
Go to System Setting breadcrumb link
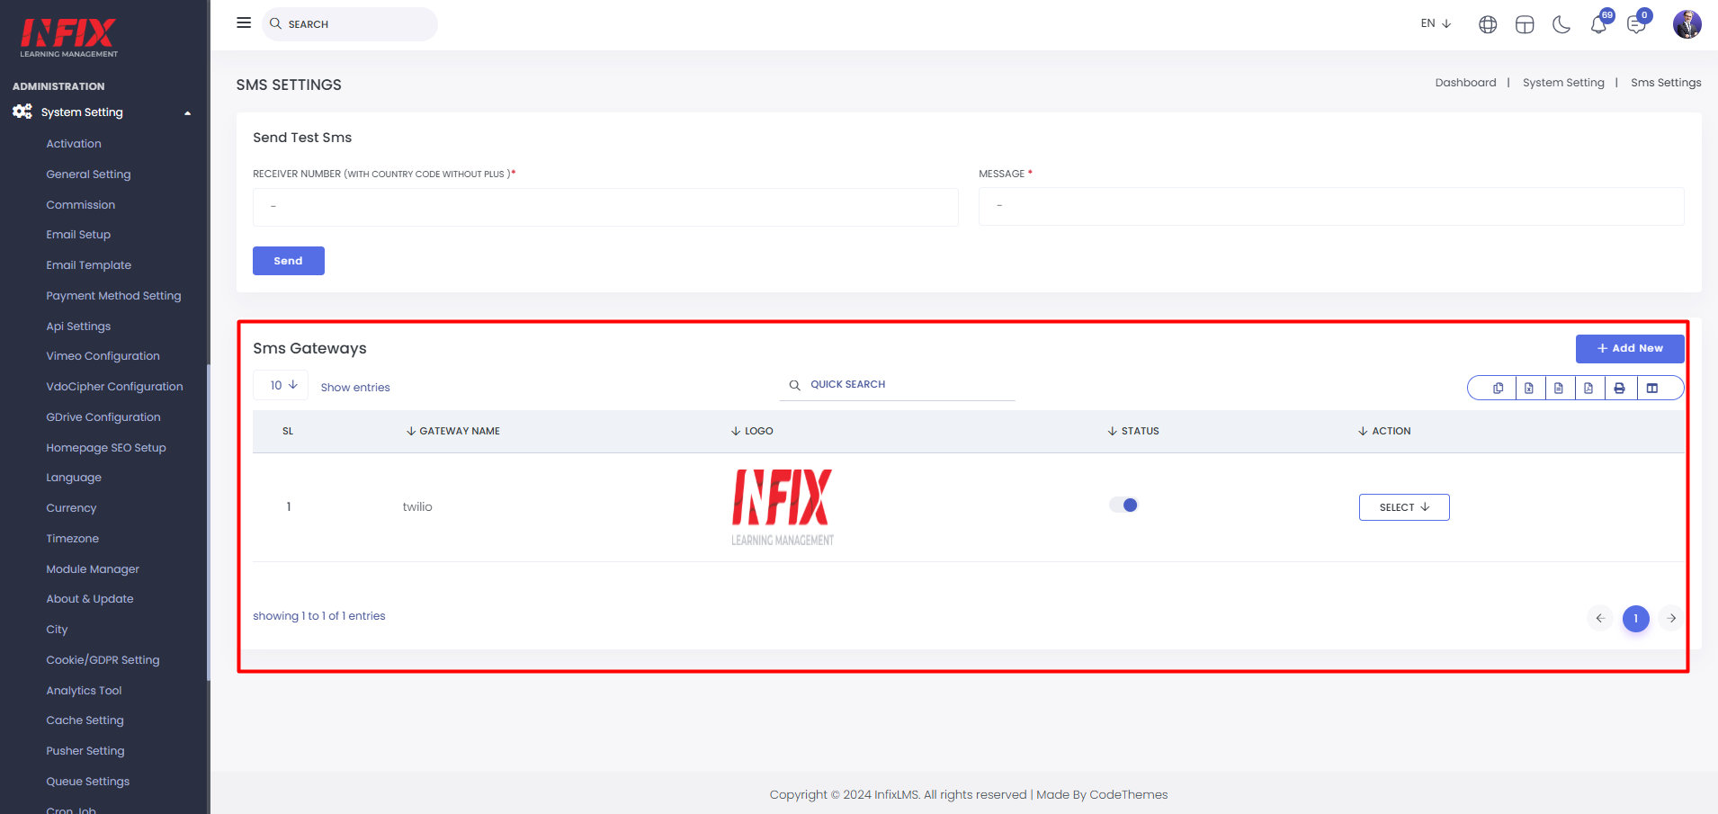coord(1563,83)
